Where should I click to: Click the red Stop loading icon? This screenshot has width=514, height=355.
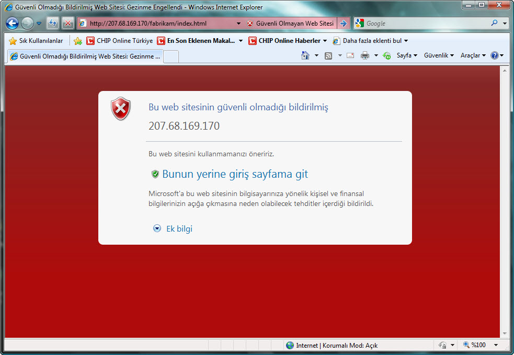(68, 24)
